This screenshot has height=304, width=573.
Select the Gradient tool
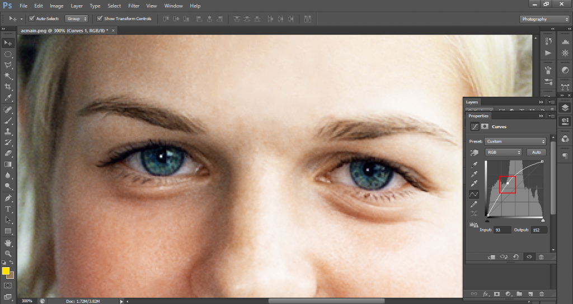[x=8, y=165]
